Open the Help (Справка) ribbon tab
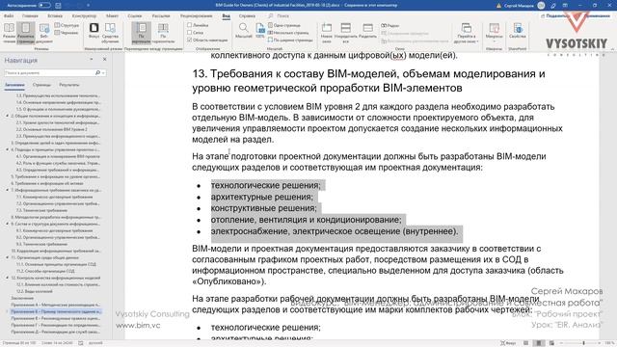Viewport: 617px width, 347px height. [x=247, y=16]
